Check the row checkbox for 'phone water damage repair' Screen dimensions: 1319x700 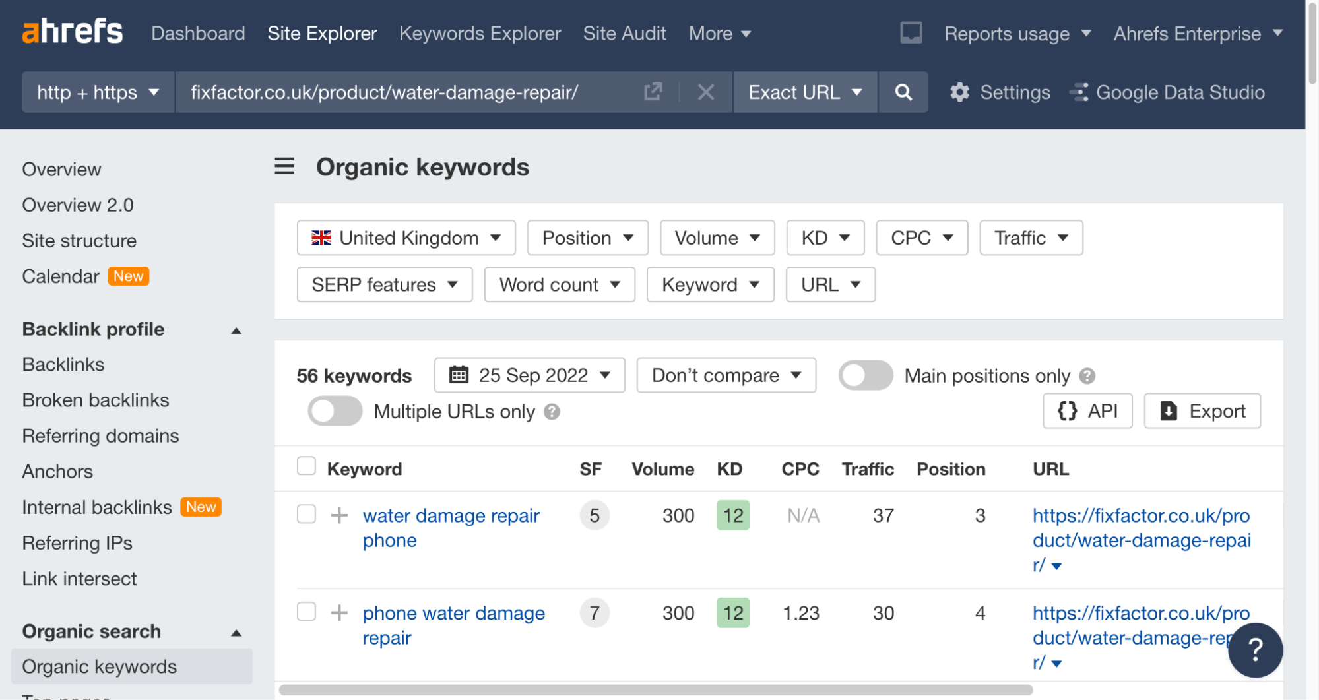306,612
